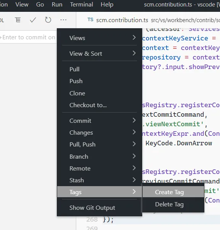This screenshot has height=230, width=220.
Task: Click the view as tree list icon
Action: (x=18, y=20)
